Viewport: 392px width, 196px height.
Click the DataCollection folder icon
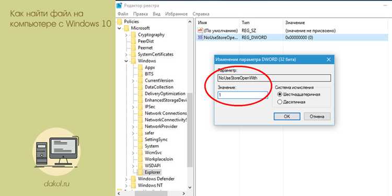141,87
